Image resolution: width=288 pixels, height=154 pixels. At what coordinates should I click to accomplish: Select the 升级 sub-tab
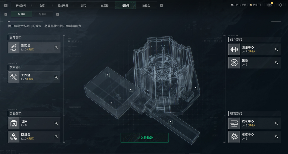coord(21,14)
